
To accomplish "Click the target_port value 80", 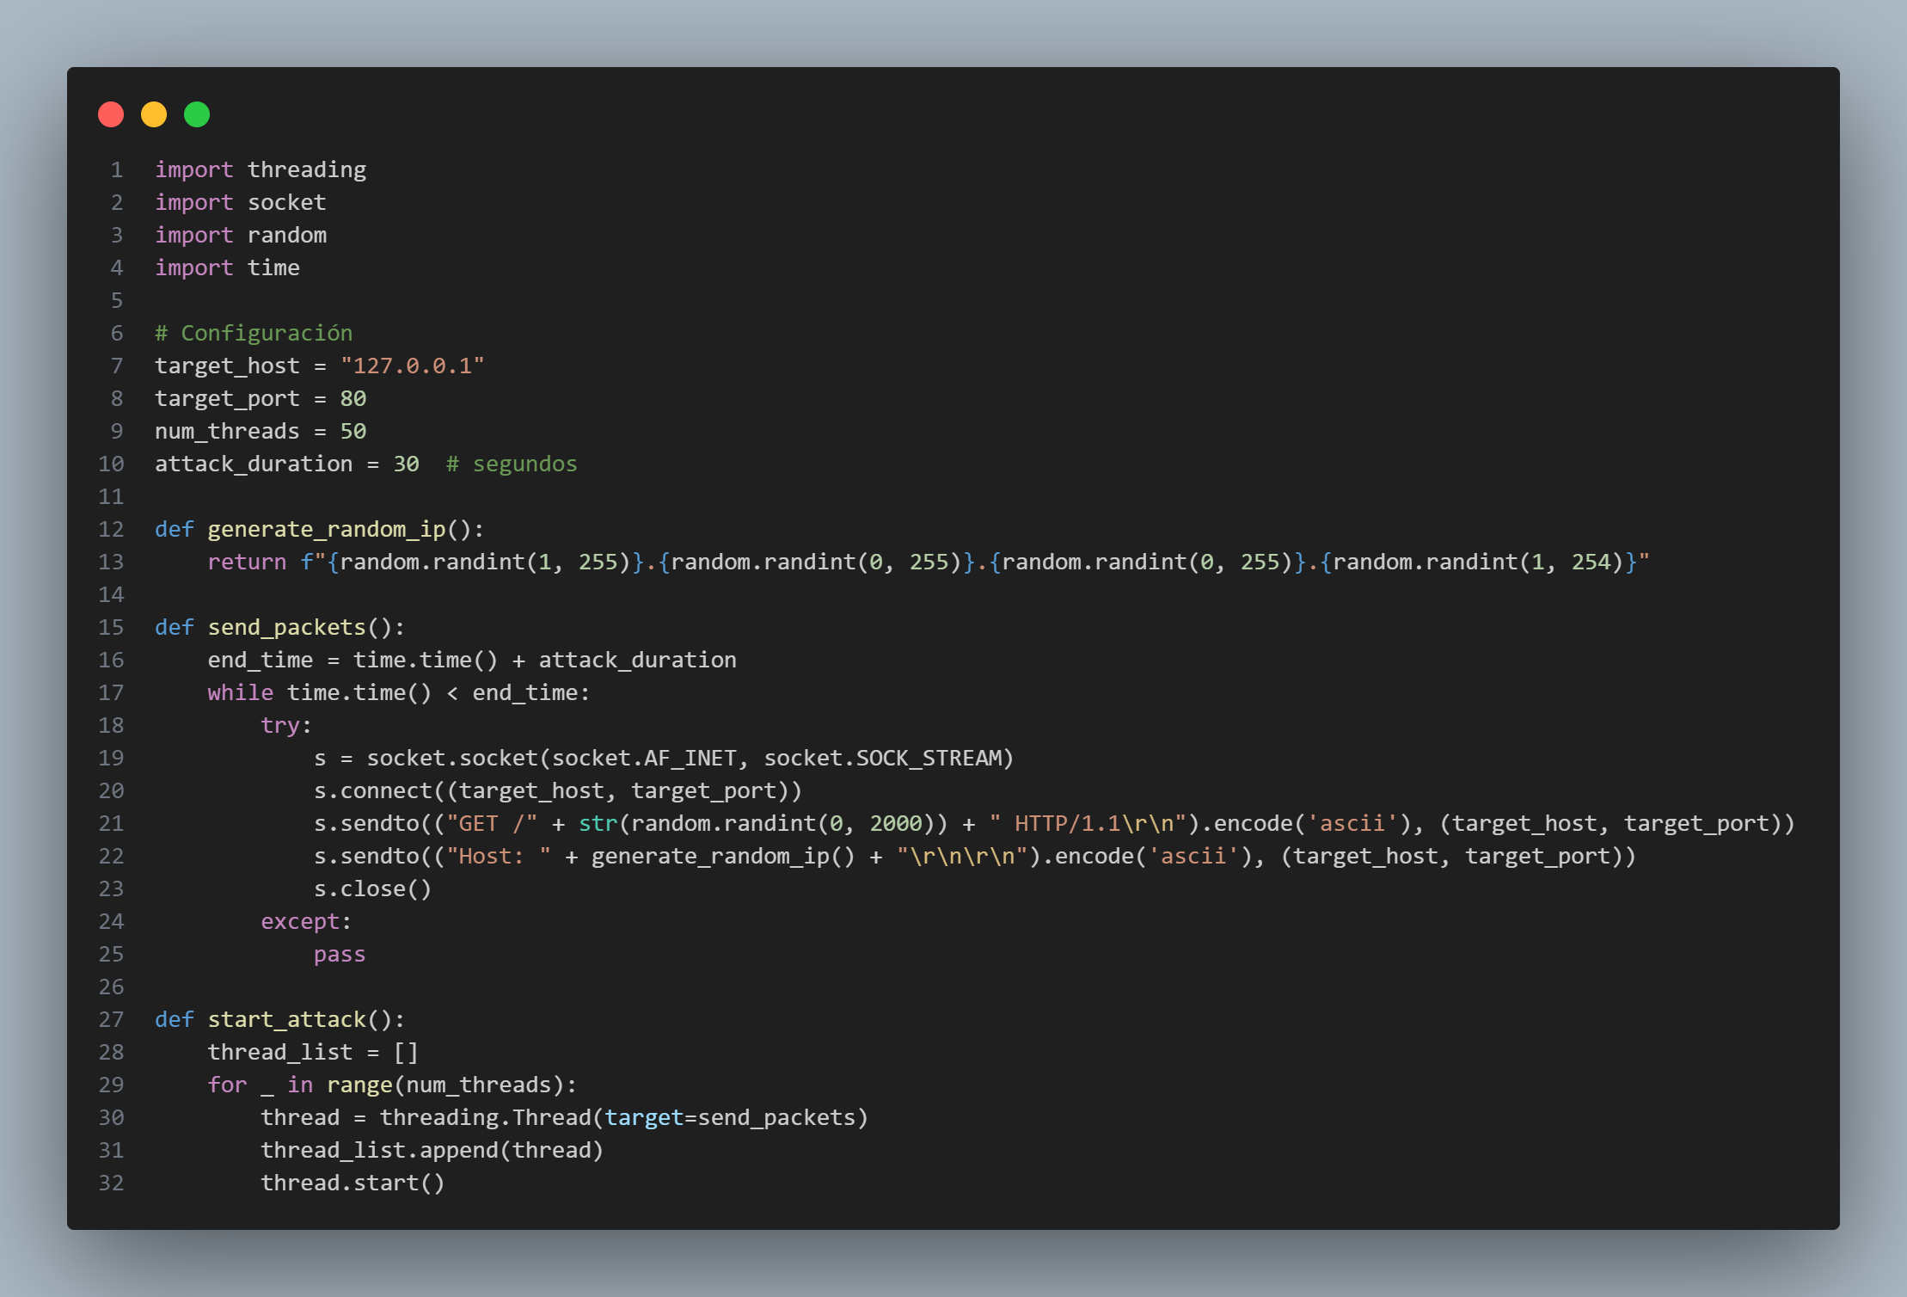I will coord(353,398).
